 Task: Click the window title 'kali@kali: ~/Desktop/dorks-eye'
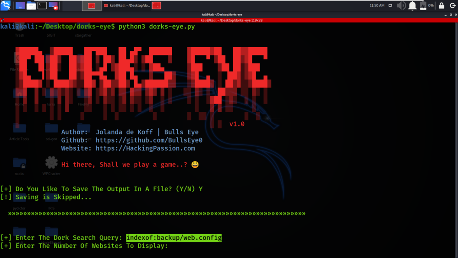click(x=222, y=15)
